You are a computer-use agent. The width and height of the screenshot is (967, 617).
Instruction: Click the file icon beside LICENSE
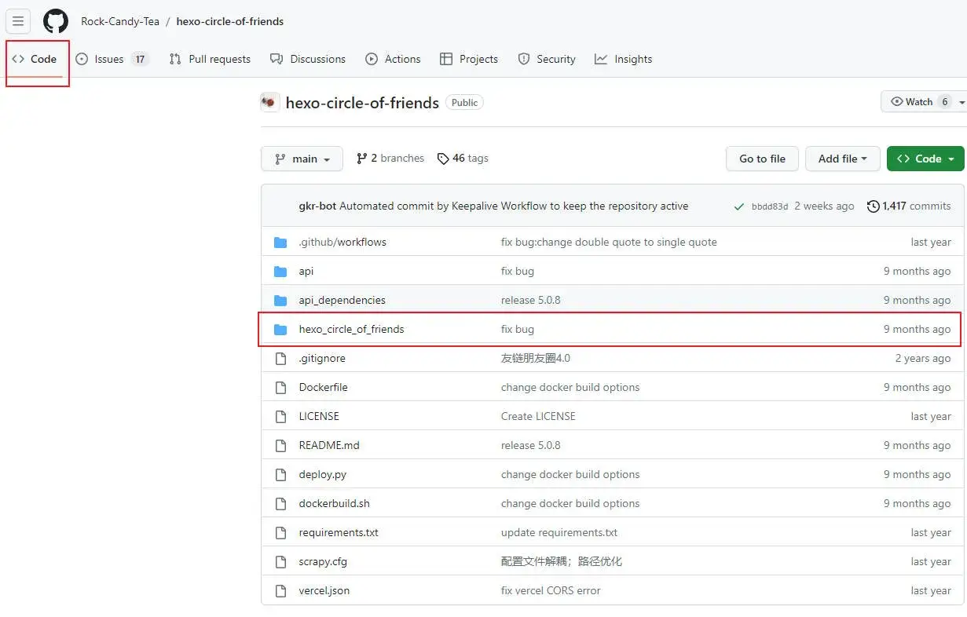[280, 417]
